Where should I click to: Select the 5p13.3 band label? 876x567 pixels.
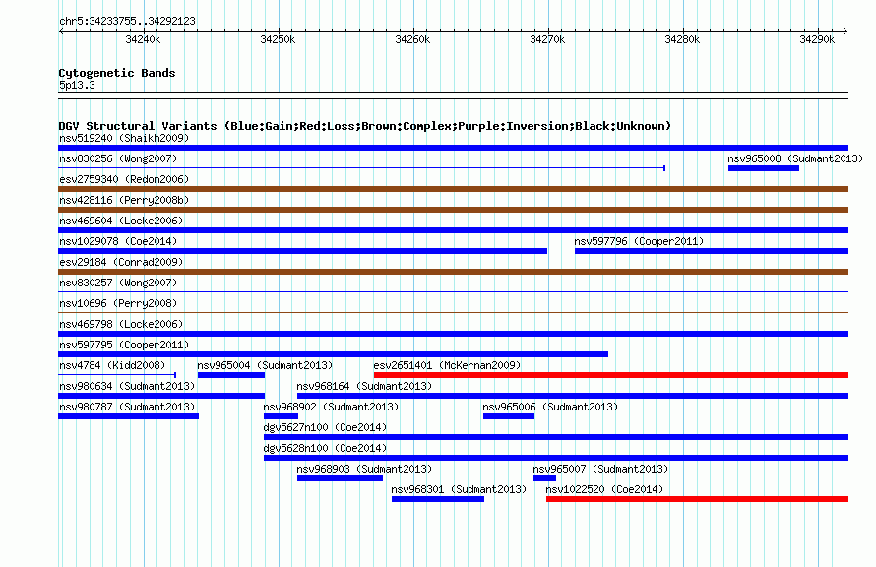tap(77, 85)
